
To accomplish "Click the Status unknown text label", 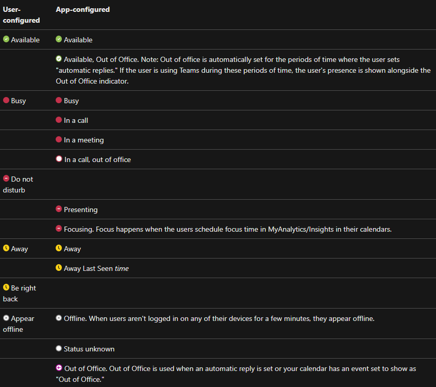I will pyautogui.click(x=89, y=349).
